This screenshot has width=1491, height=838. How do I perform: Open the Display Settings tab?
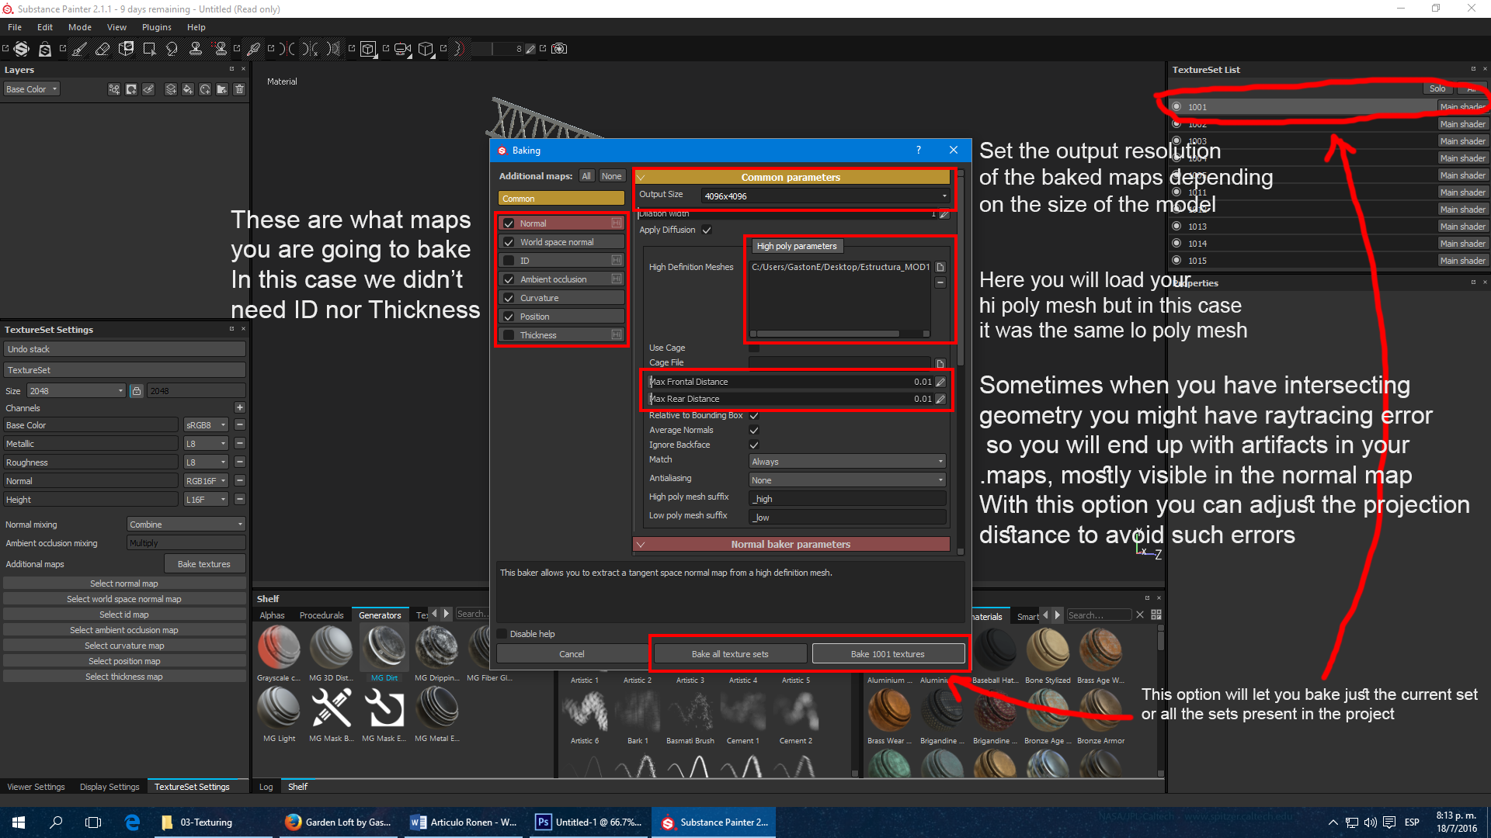click(x=109, y=787)
